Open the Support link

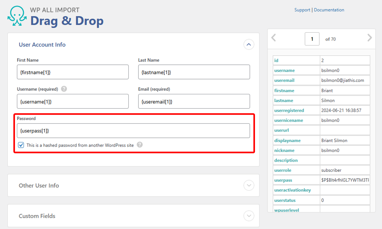click(302, 10)
